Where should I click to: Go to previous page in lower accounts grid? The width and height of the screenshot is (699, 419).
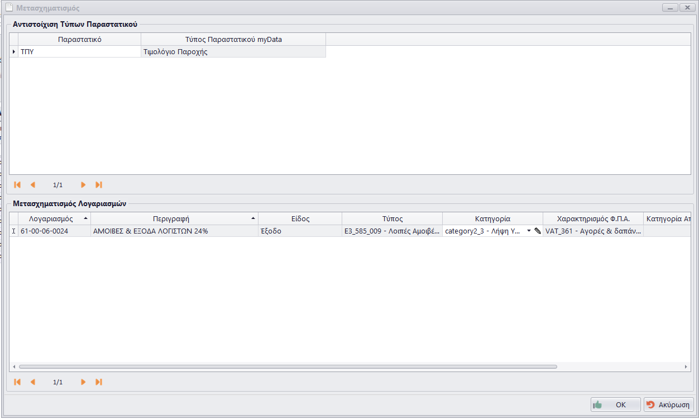32,382
